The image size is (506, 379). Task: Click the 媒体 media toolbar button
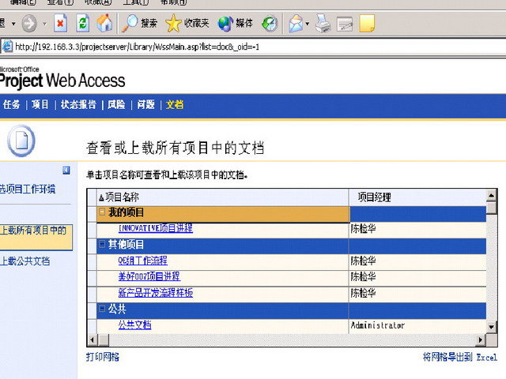235,24
